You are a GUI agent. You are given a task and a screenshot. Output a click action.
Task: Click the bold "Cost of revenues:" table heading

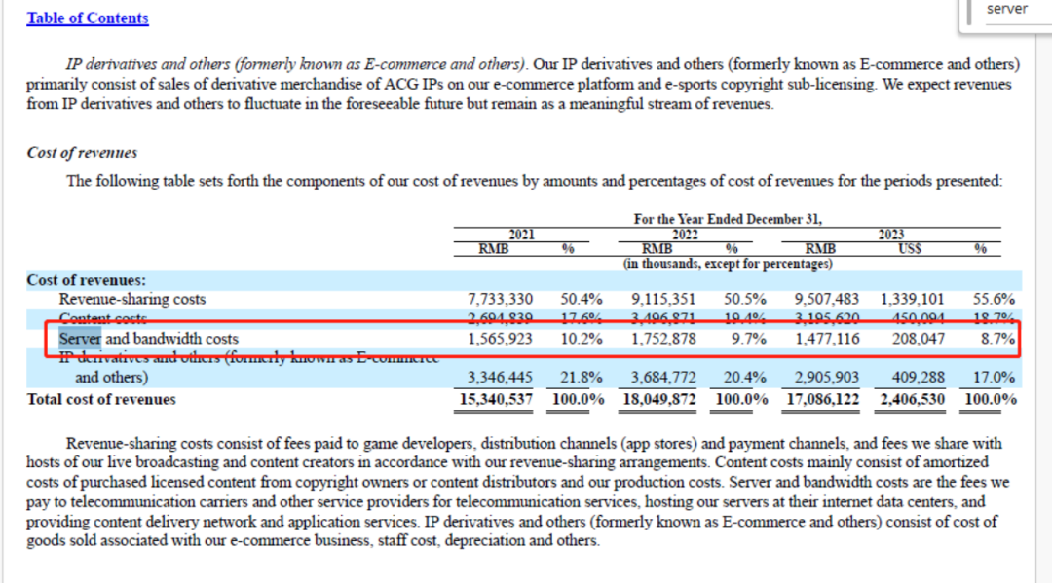(x=86, y=280)
